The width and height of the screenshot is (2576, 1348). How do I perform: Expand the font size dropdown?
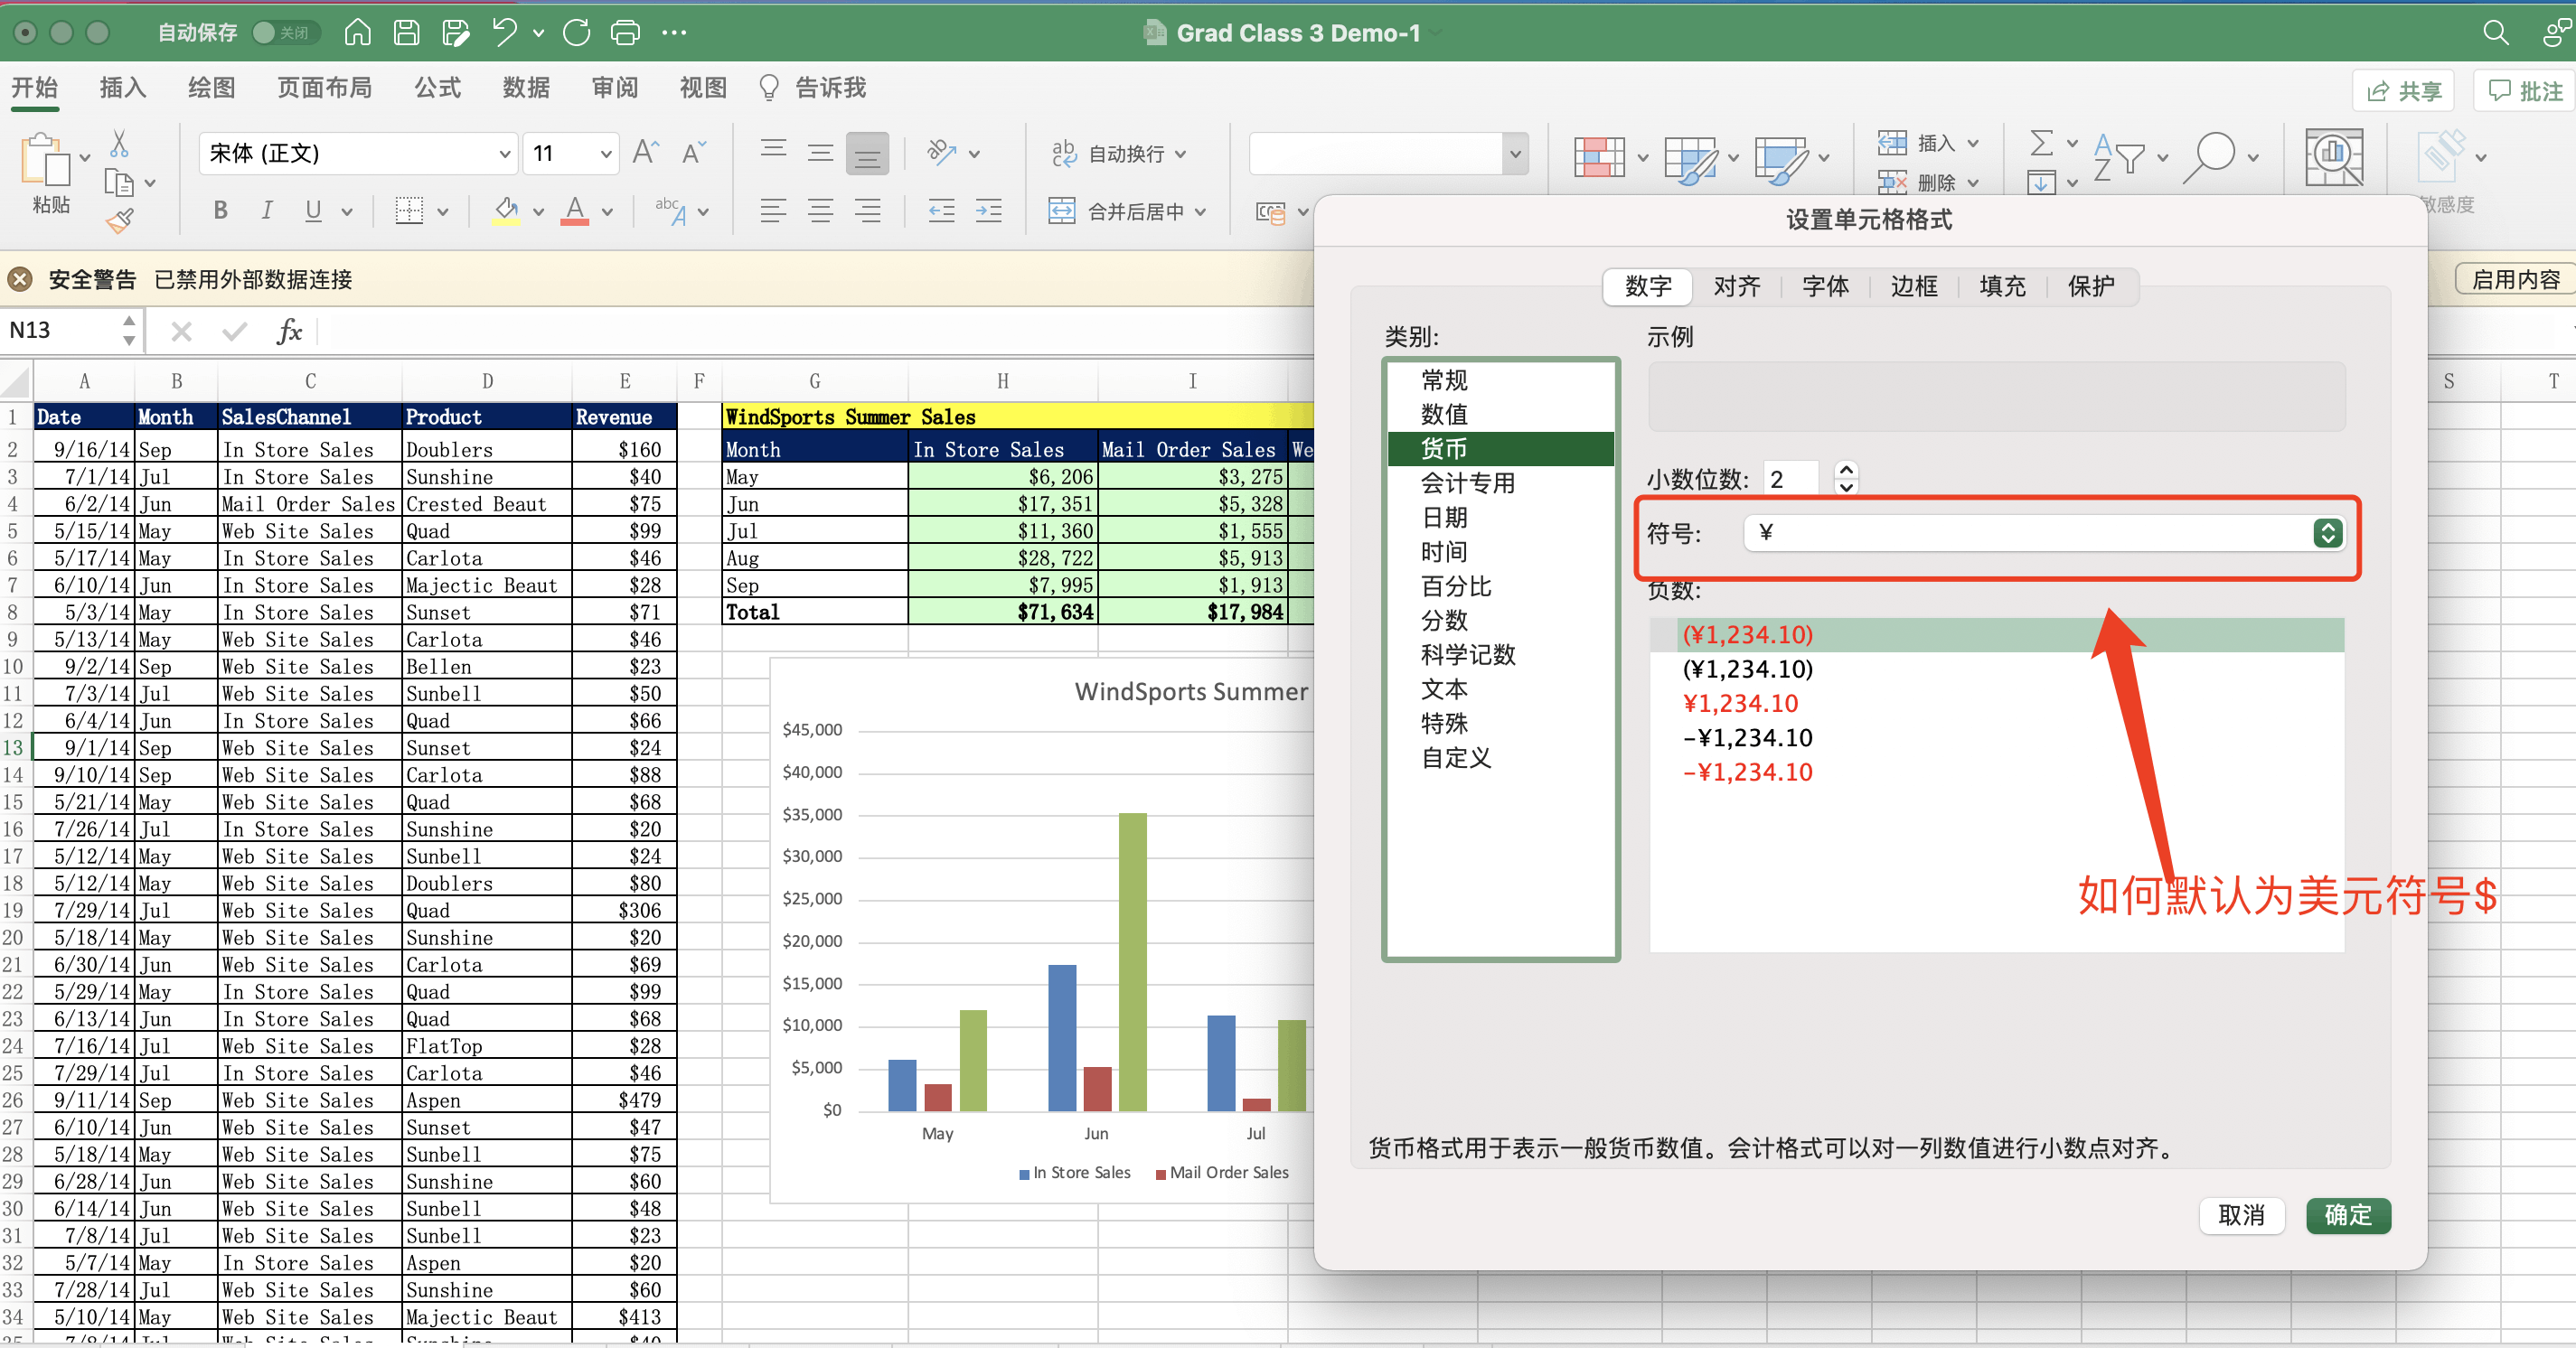(605, 153)
